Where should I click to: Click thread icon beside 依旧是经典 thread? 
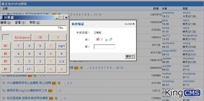pos(4,98)
